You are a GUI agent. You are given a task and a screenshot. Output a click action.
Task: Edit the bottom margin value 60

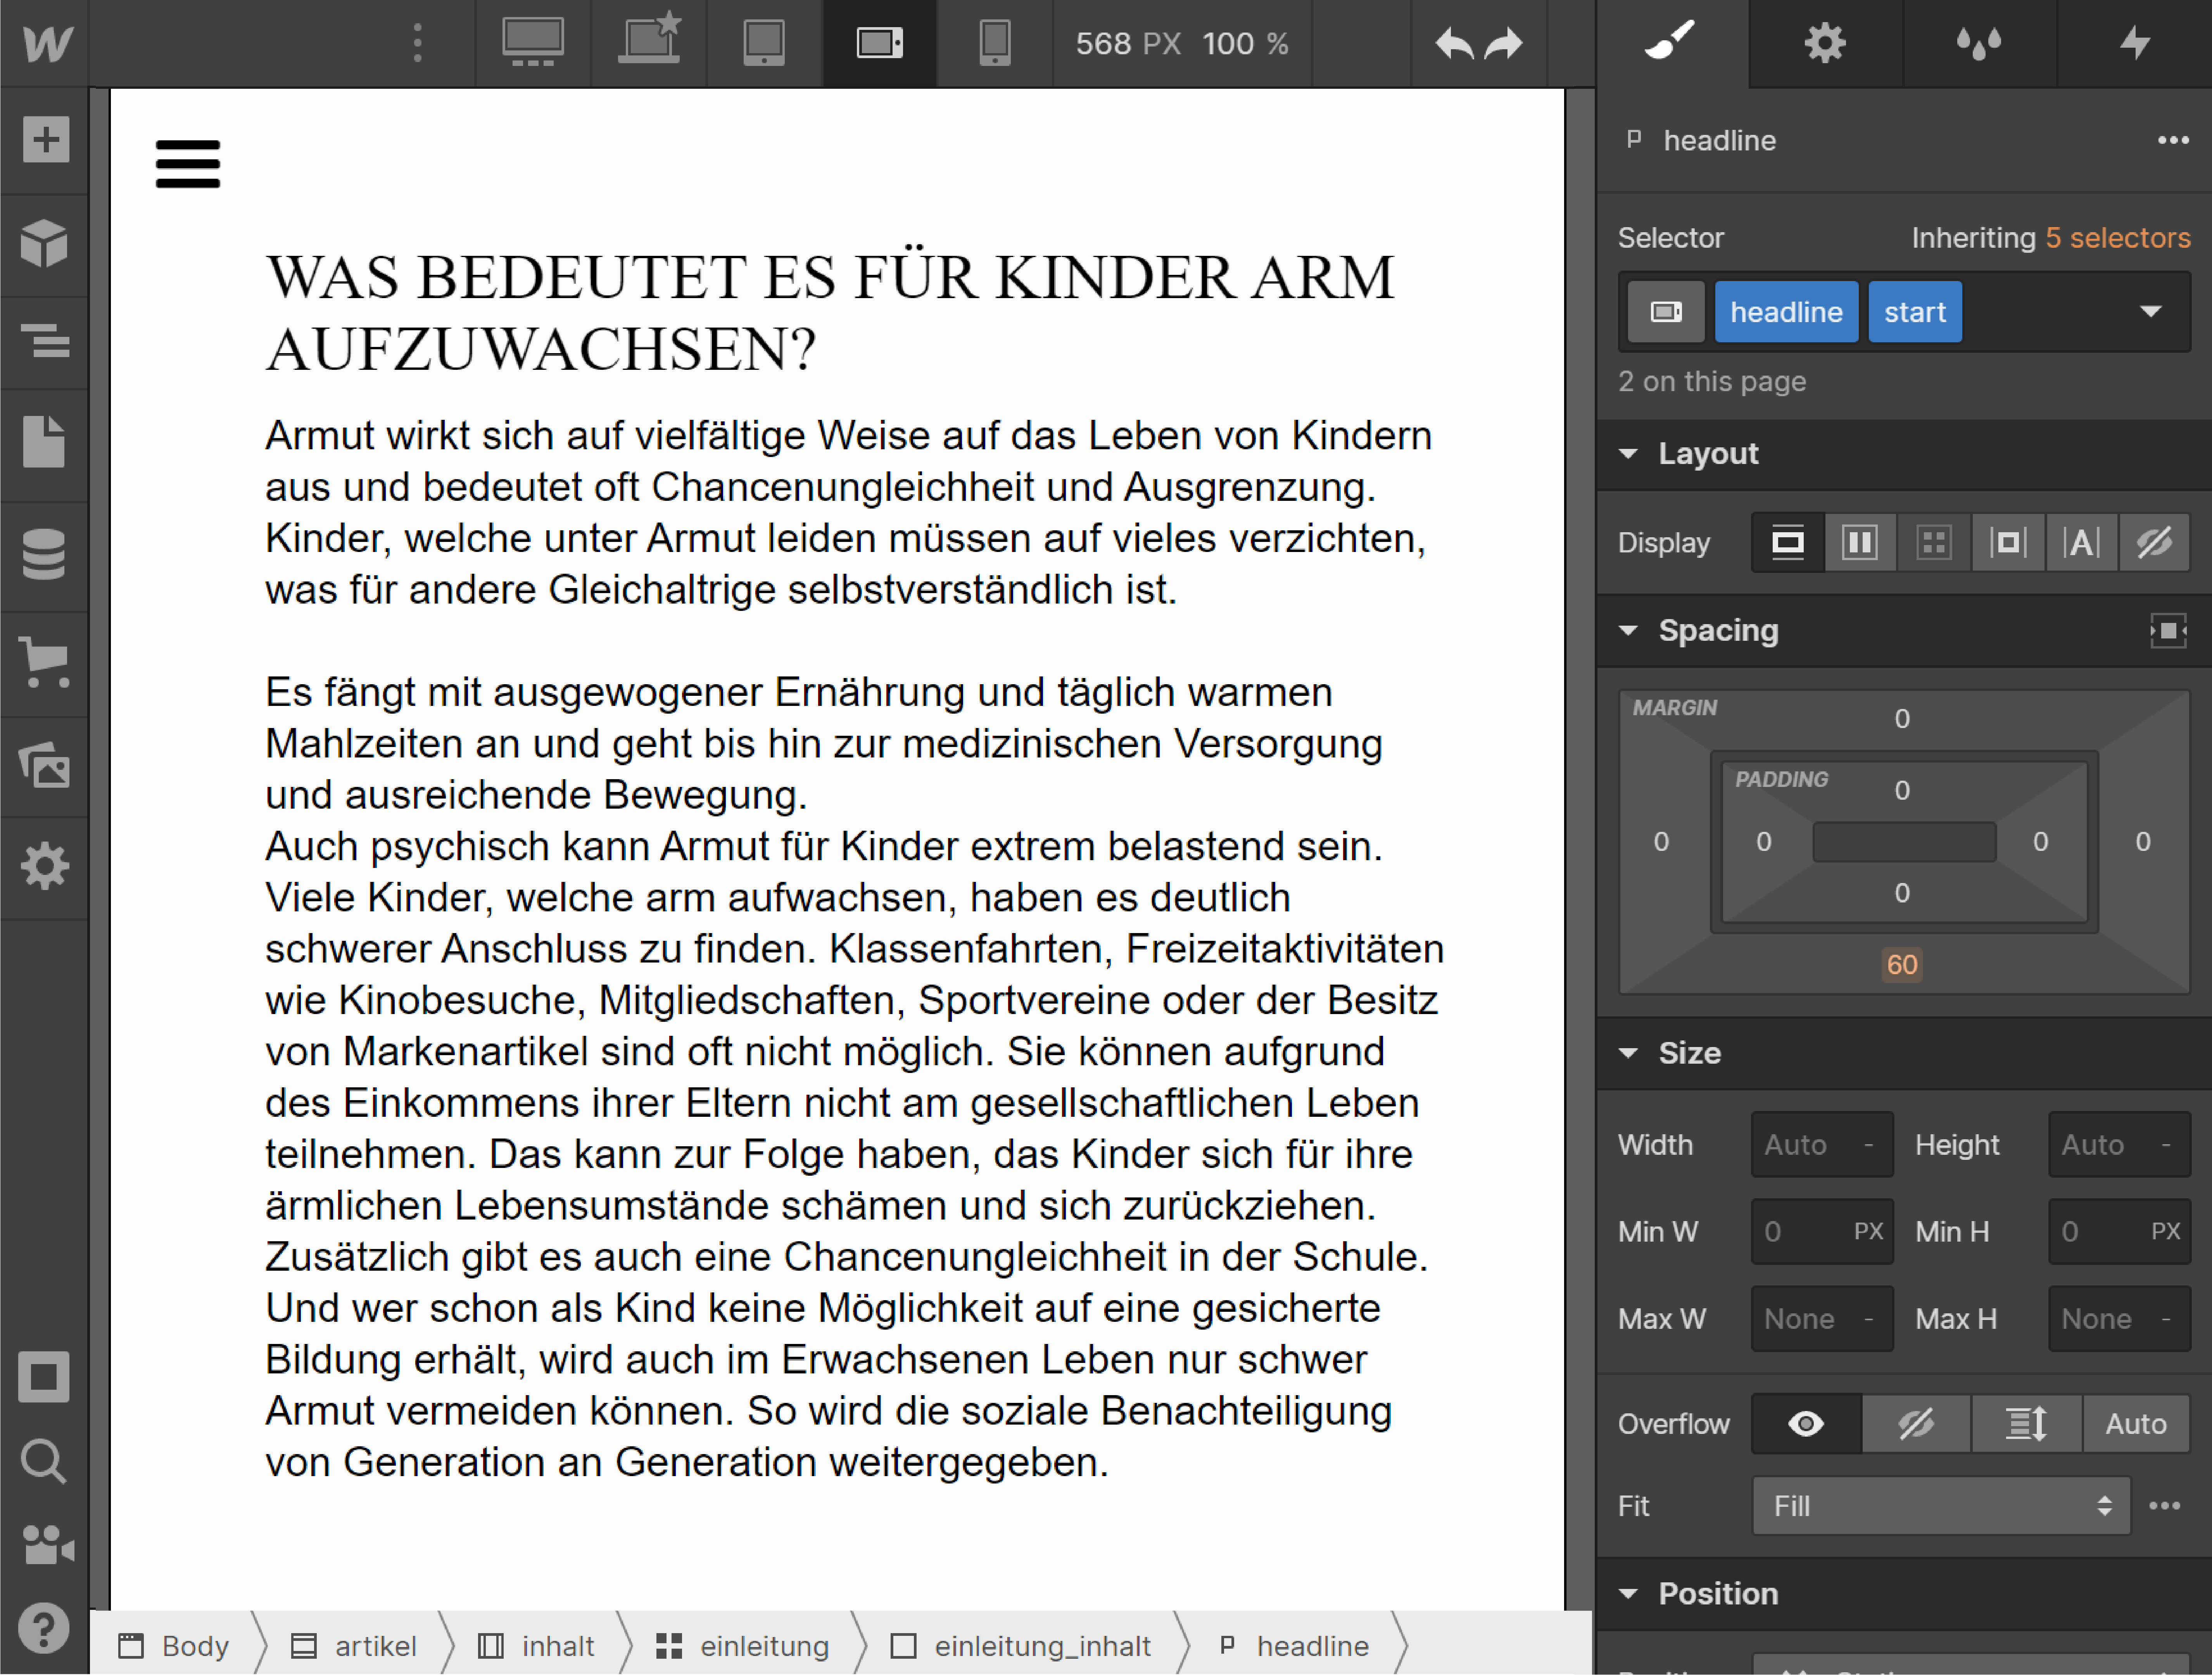coord(1901,965)
